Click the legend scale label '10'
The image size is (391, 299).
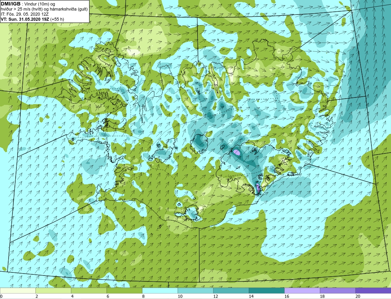(x=180, y=297)
